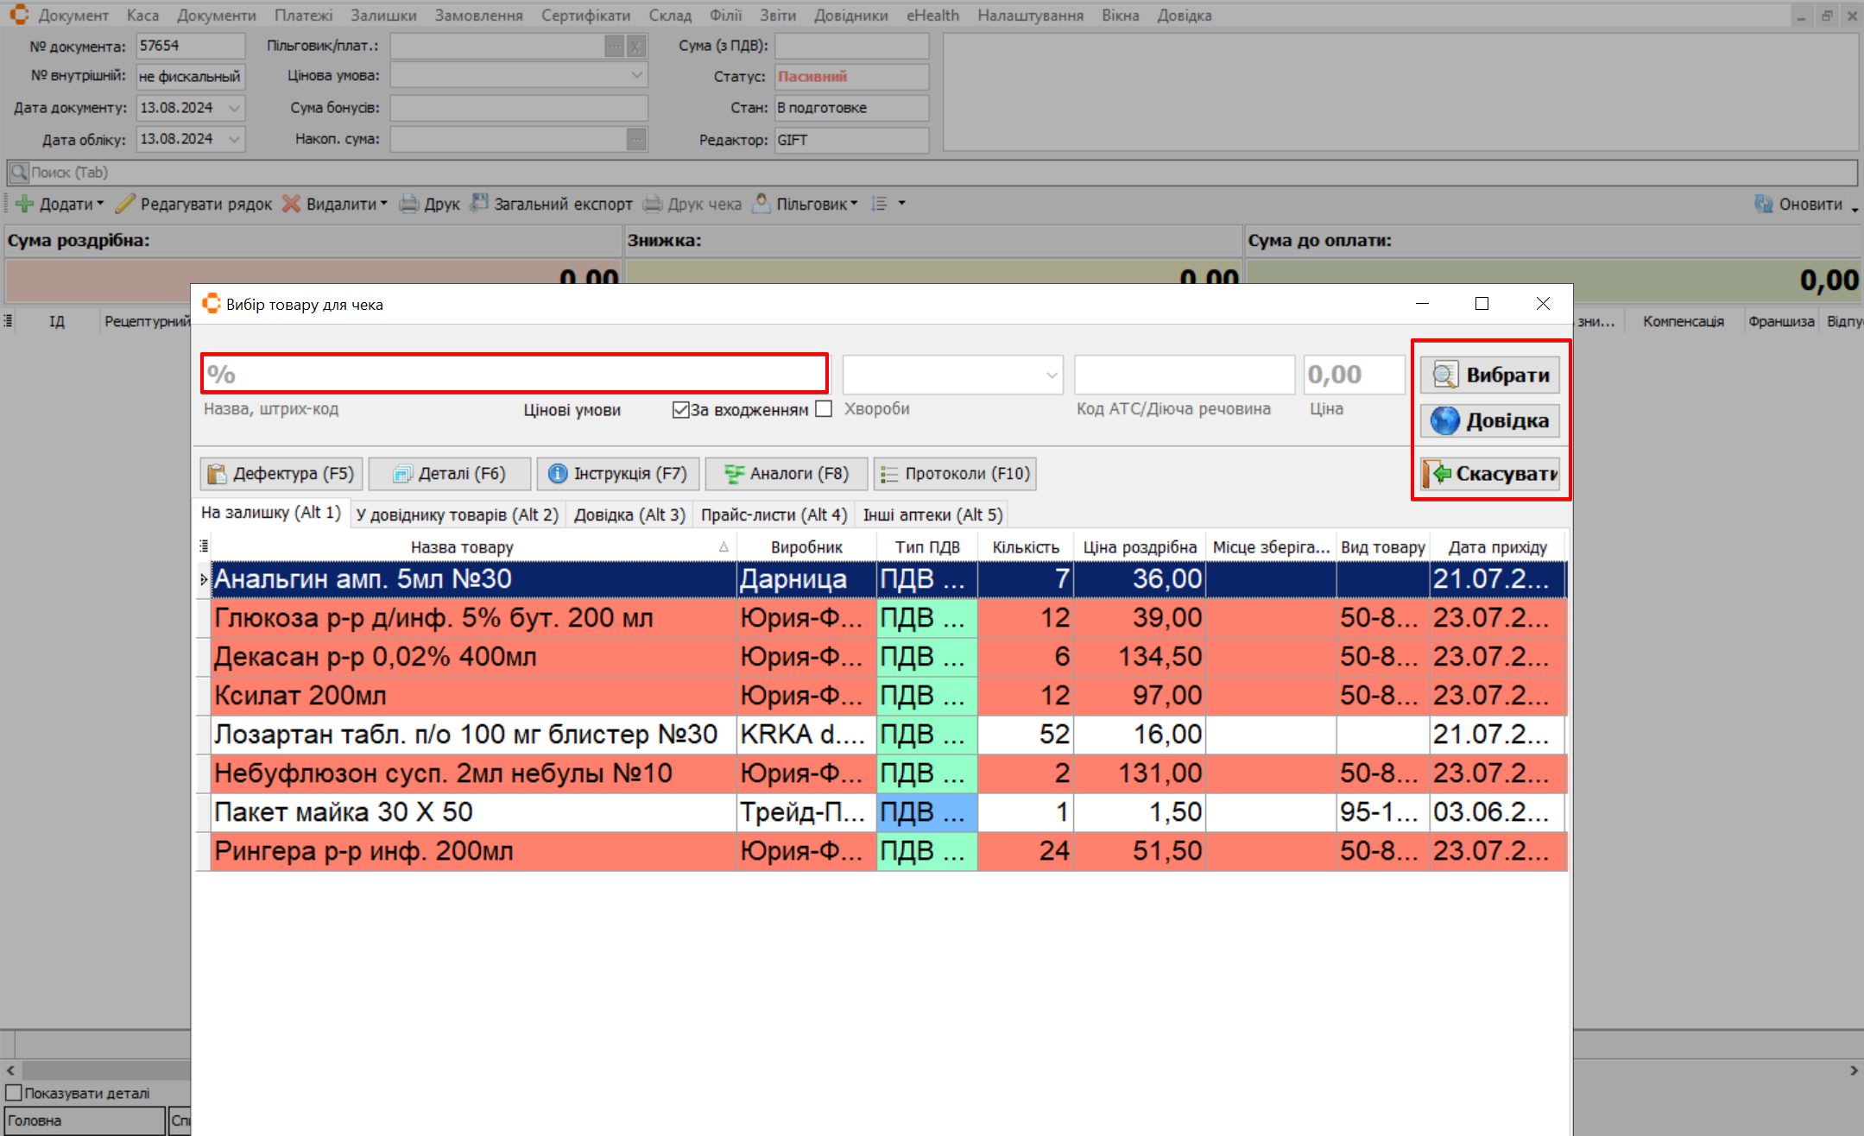Open the Прайс-листи (Alt 4) tab
This screenshot has width=1864, height=1136.
click(x=773, y=515)
